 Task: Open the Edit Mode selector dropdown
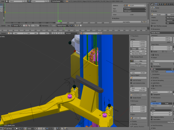(9, 129)
